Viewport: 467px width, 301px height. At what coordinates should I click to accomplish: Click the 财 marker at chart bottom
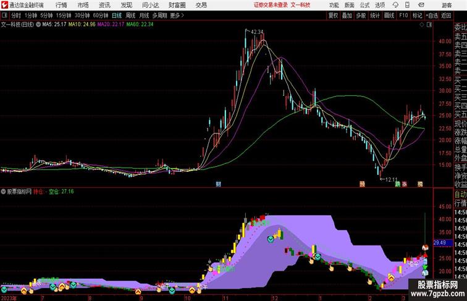218,184
